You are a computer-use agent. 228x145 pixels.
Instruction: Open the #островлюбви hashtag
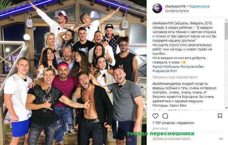tap(192, 67)
